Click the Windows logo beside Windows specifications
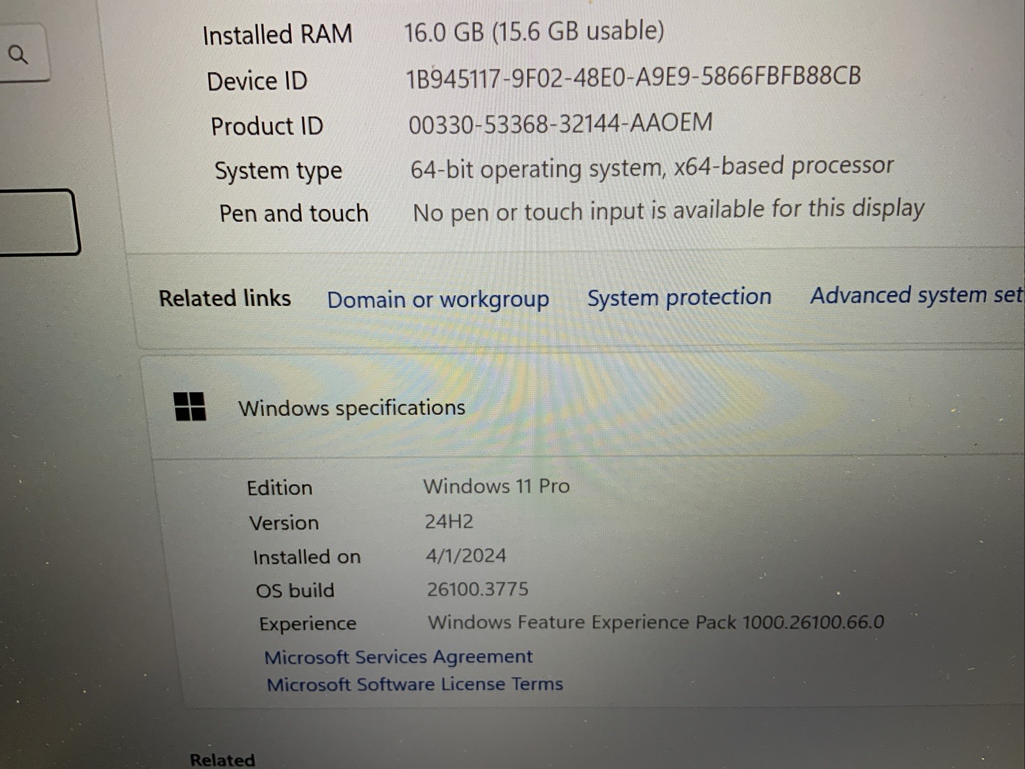The height and width of the screenshot is (769, 1025). [190, 407]
